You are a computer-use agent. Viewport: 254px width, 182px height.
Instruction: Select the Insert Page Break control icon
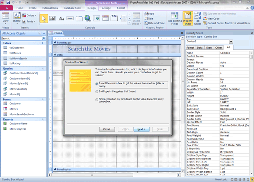click(x=123, y=19)
